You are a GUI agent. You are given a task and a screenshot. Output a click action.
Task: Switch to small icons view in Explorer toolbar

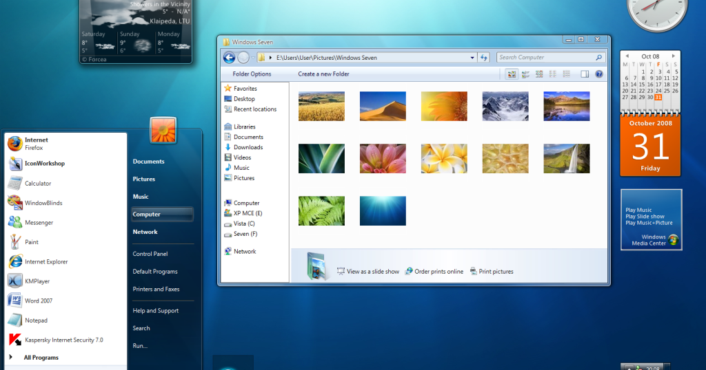pos(539,74)
